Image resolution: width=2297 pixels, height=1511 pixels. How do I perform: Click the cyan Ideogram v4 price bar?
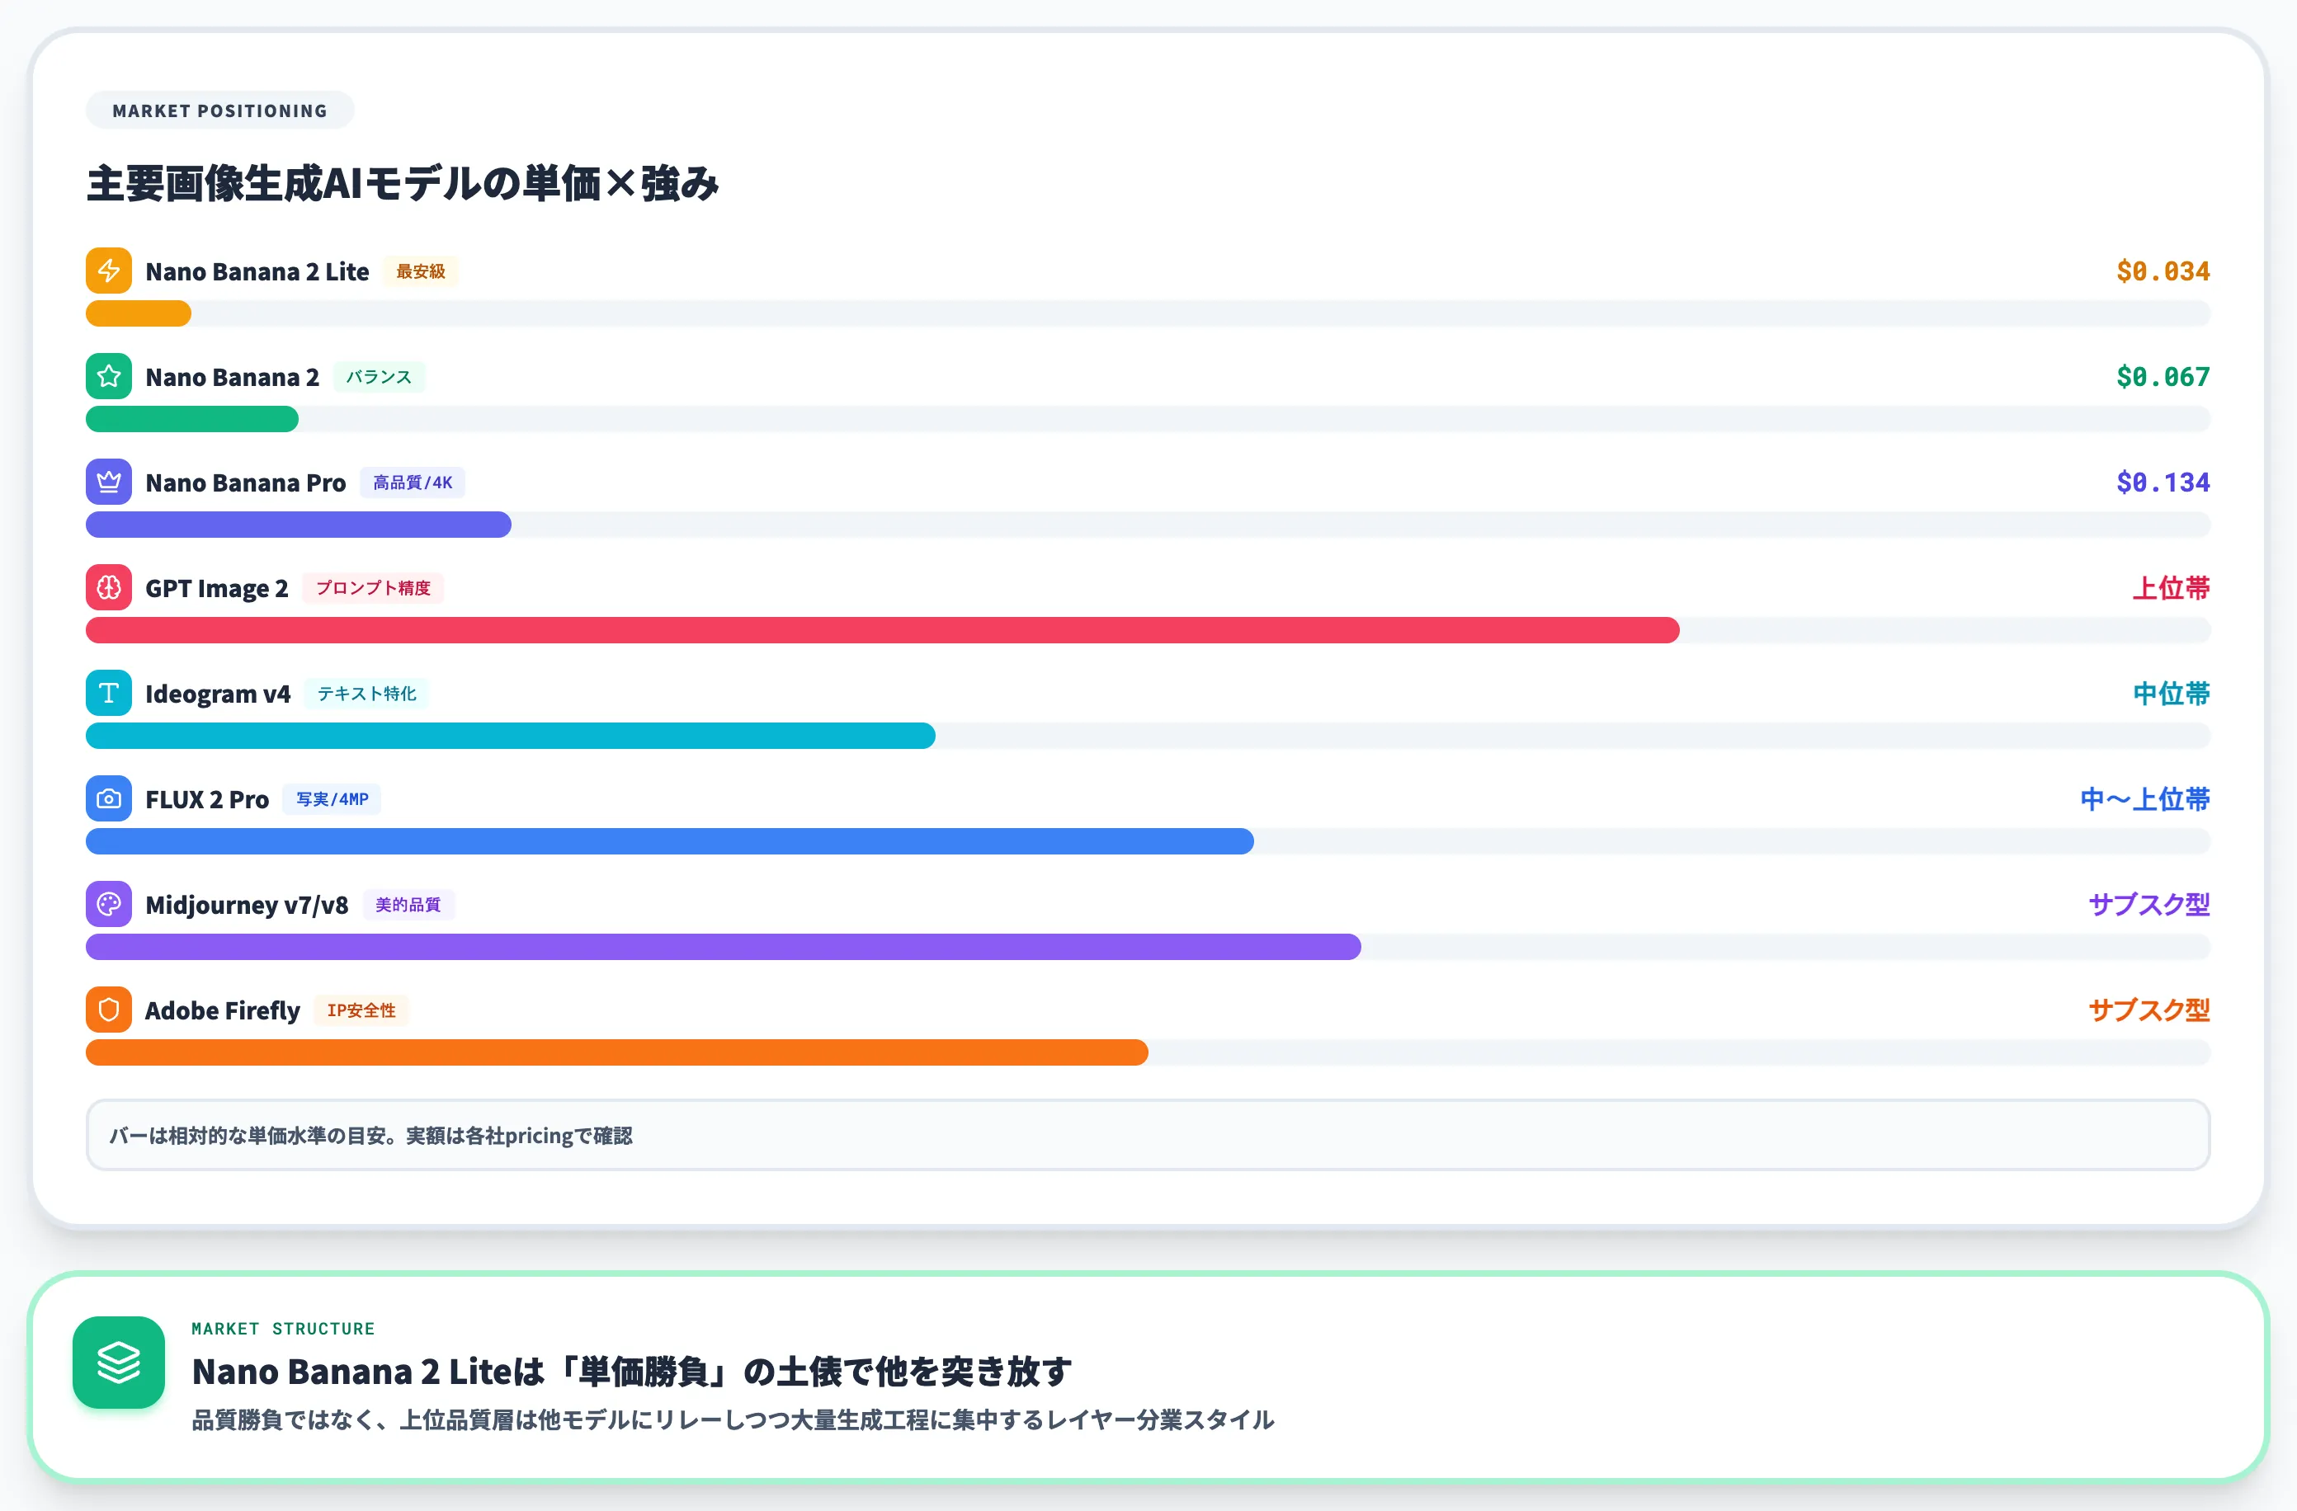(x=511, y=737)
